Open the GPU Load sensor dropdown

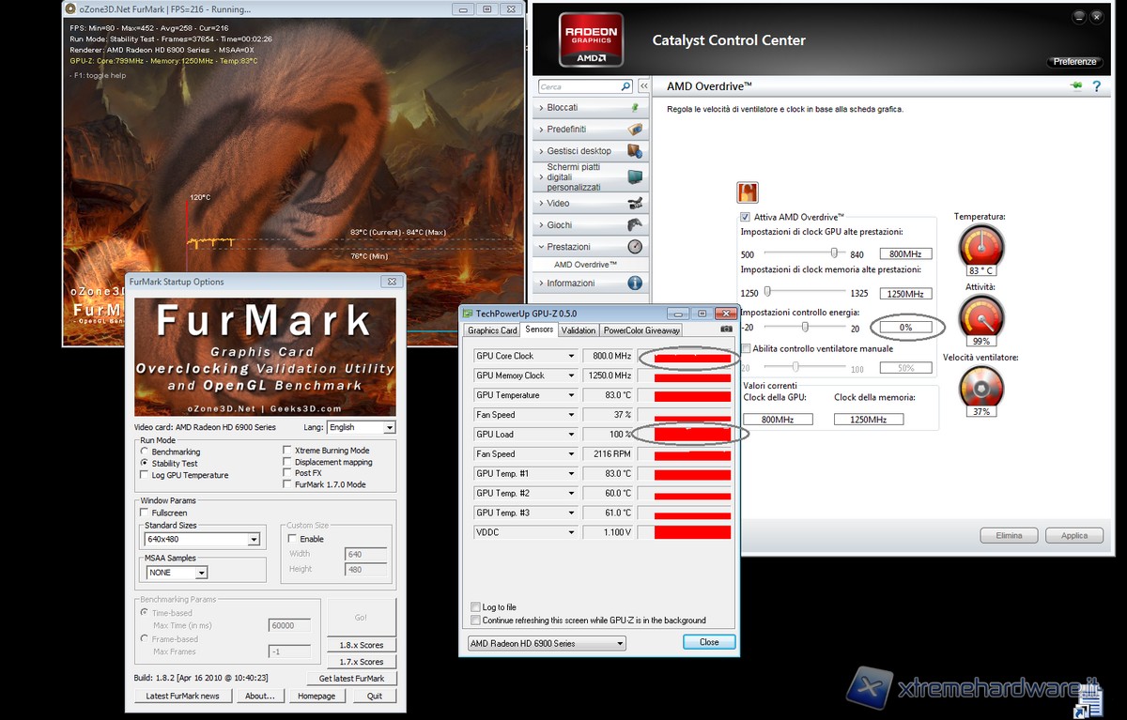571,435
